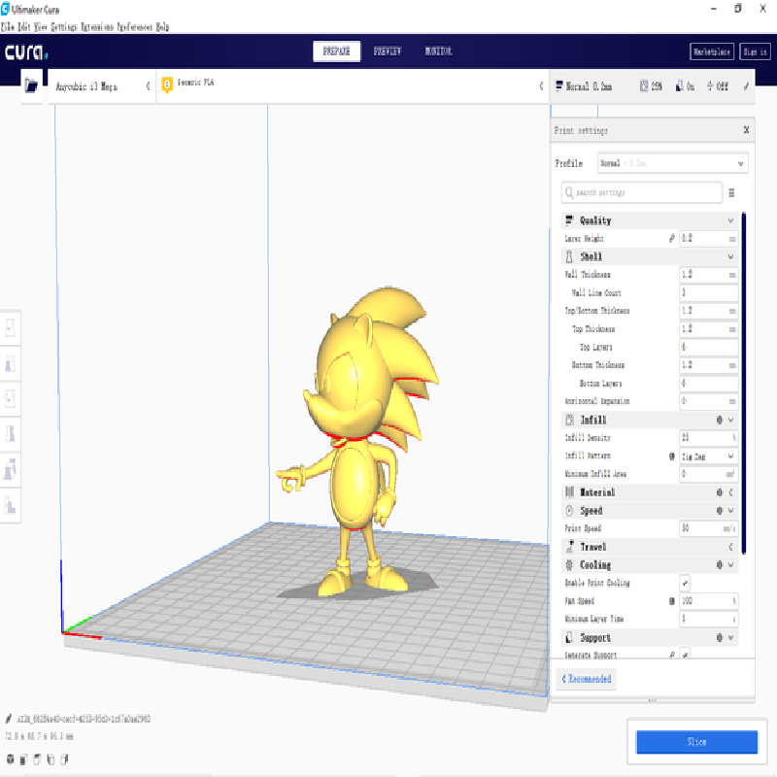Viewport: 777px width, 777px height.
Task: Collapse the Speed section chevron
Action: coord(730,511)
